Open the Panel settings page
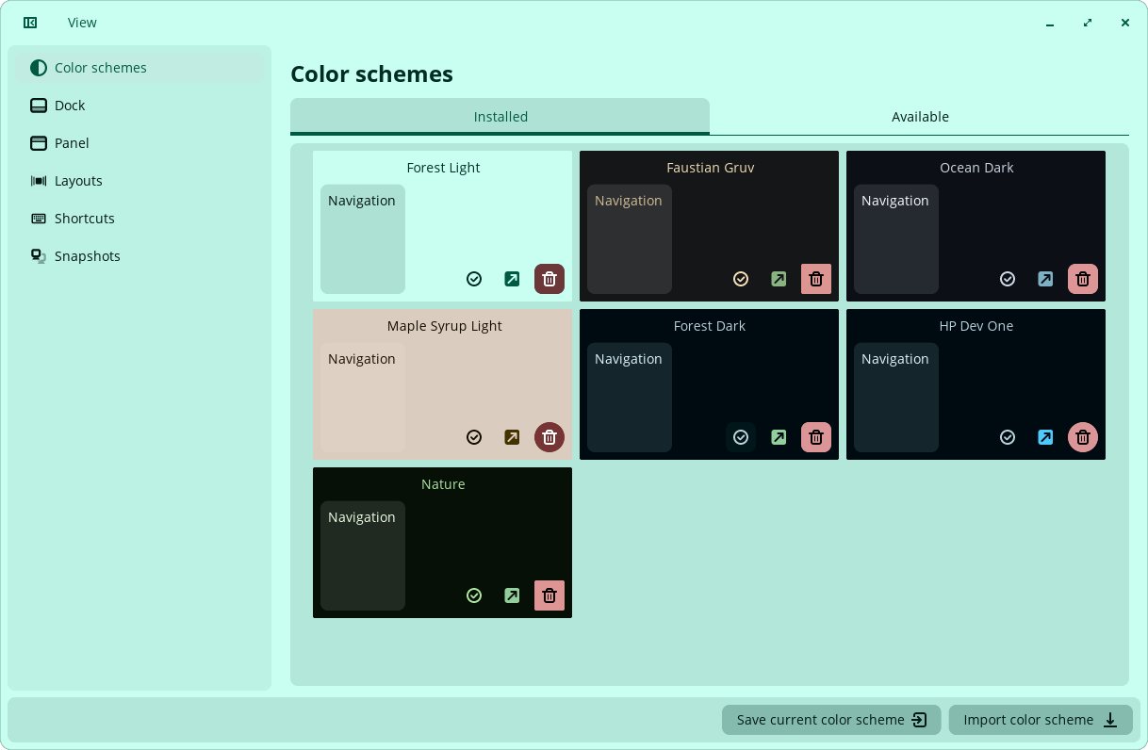Screen dimensions: 1148x750 click(x=139, y=143)
